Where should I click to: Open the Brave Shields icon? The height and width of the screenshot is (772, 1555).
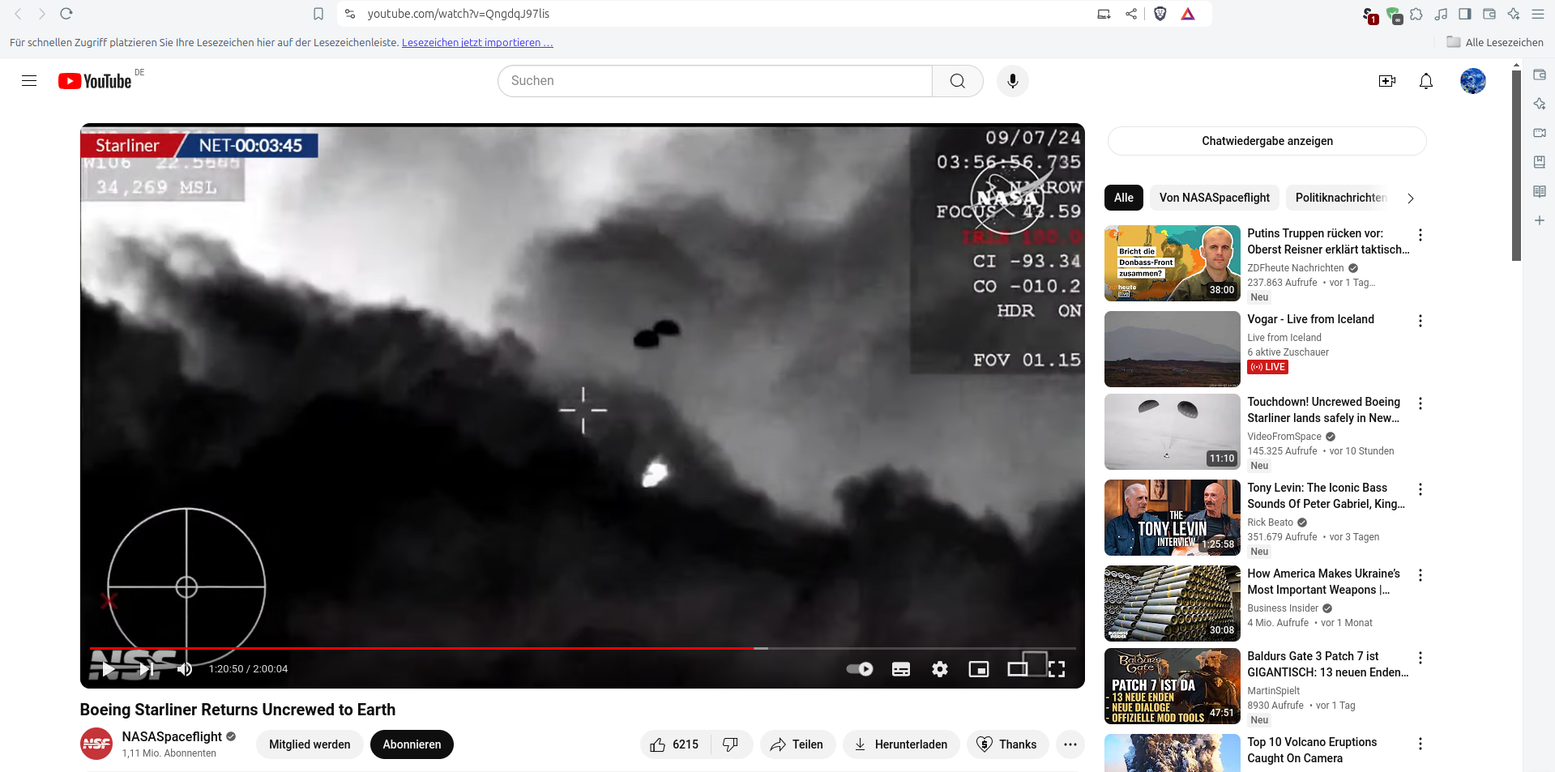1160,14
